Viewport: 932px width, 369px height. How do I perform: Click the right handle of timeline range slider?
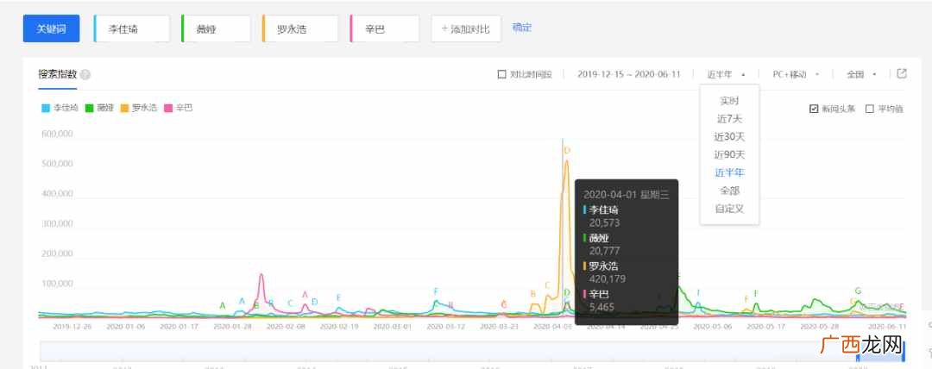click(x=904, y=351)
